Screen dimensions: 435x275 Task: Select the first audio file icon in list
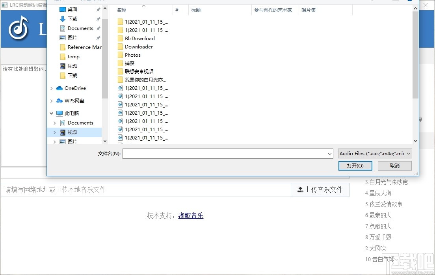119,88
